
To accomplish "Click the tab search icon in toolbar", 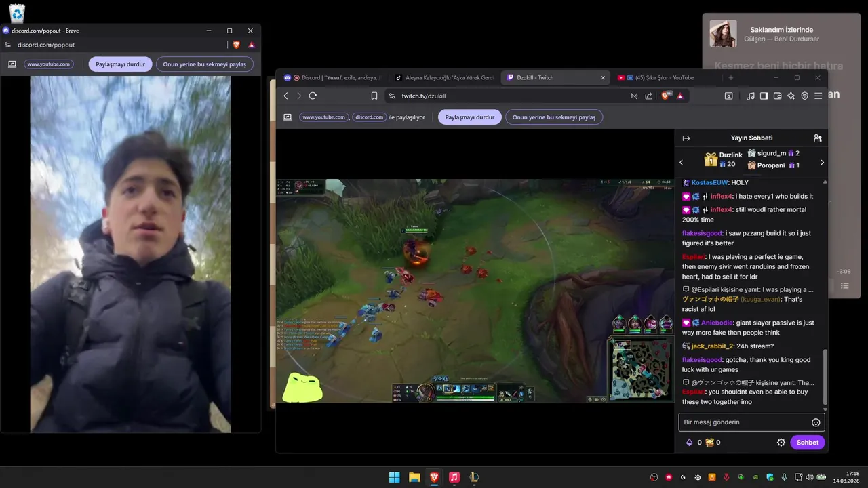I will [x=728, y=96].
